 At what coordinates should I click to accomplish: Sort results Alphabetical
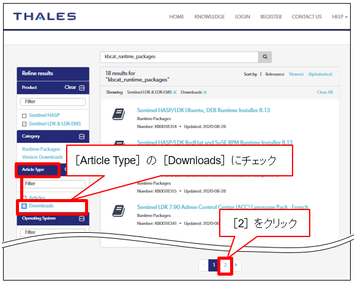(320, 74)
